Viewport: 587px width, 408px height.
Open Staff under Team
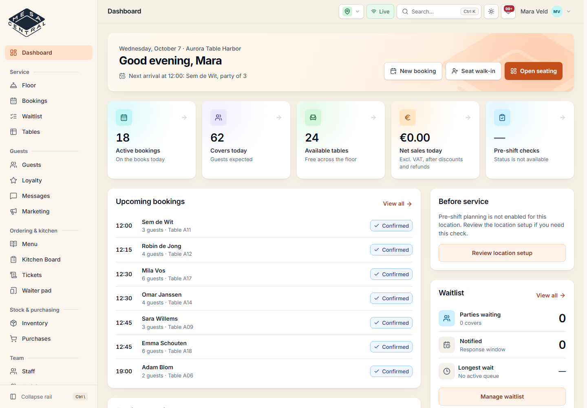pyautogui.click(x=49, y=371)
